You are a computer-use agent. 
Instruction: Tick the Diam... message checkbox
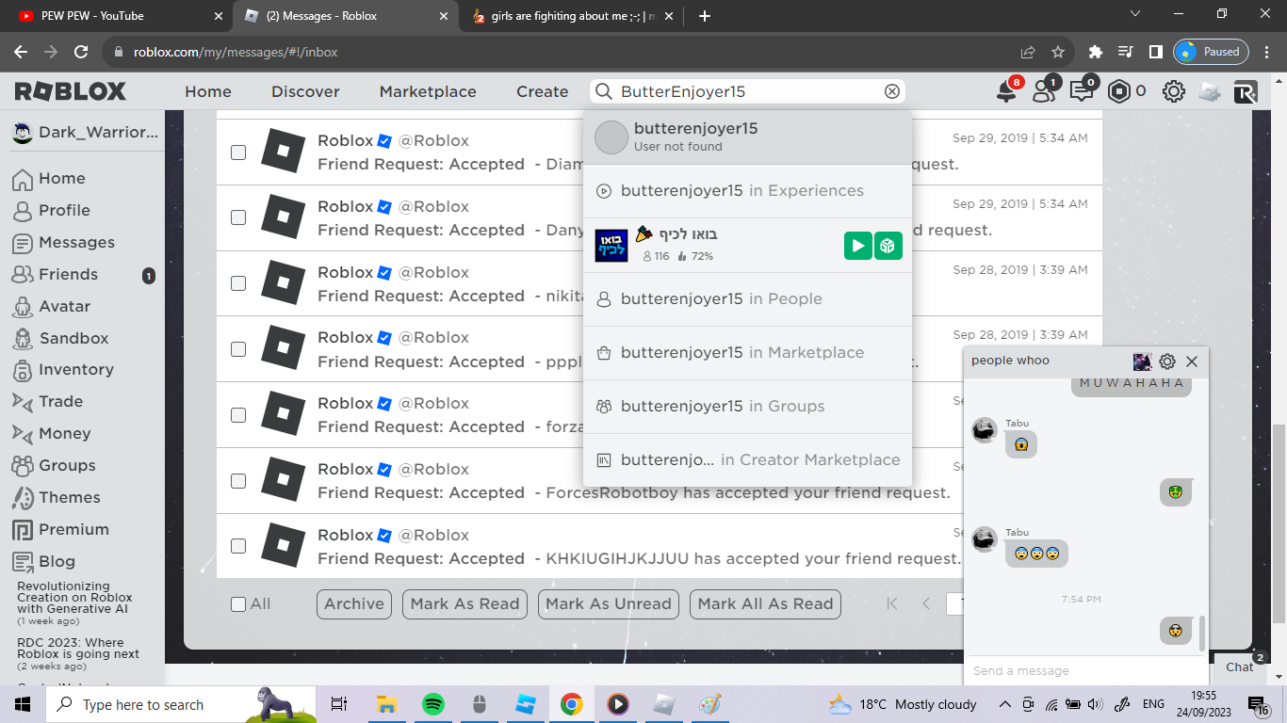pyautogui.click(x=238, y=152)
